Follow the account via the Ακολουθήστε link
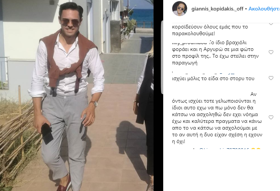Viewport: 280px width, 191px height. [264, 9]
